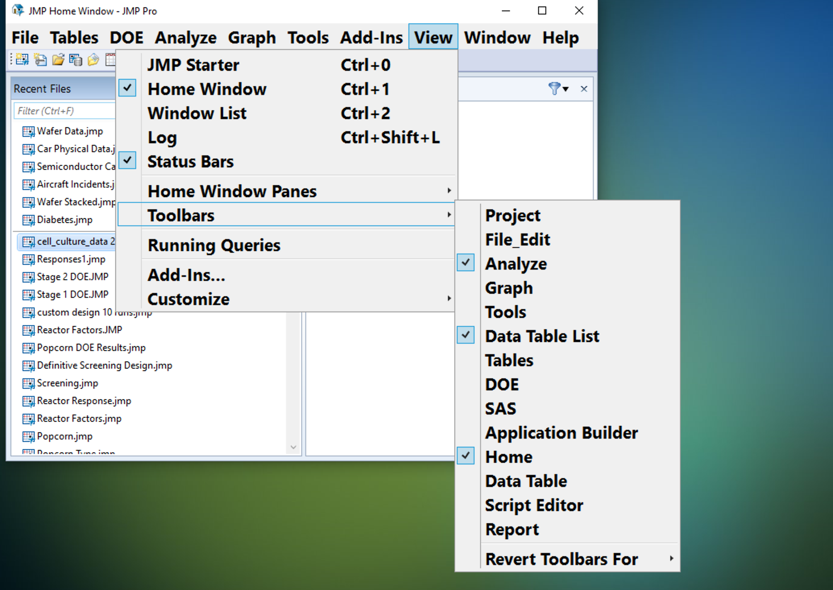Screen dimensions: 833x590
Task: Open the Analyze menu in menu bar
Action: click(185, 38)
